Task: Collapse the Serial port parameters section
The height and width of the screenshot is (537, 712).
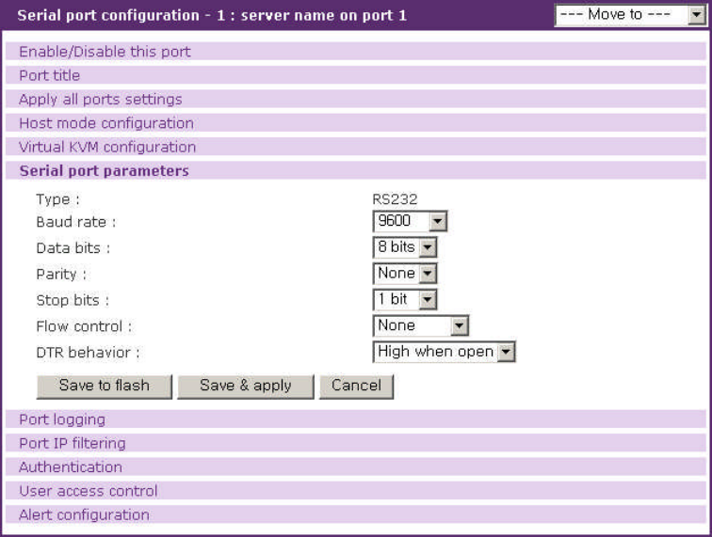Action: tap(105, 171)
